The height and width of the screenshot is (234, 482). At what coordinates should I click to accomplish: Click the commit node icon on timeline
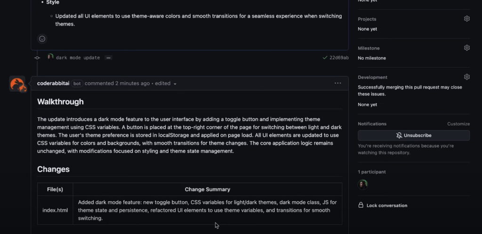(37, 58)
